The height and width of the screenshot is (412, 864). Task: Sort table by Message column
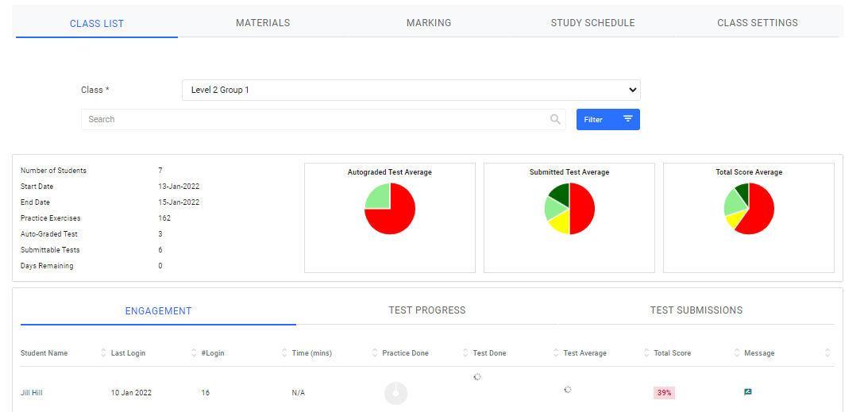(x=827, y=353)
